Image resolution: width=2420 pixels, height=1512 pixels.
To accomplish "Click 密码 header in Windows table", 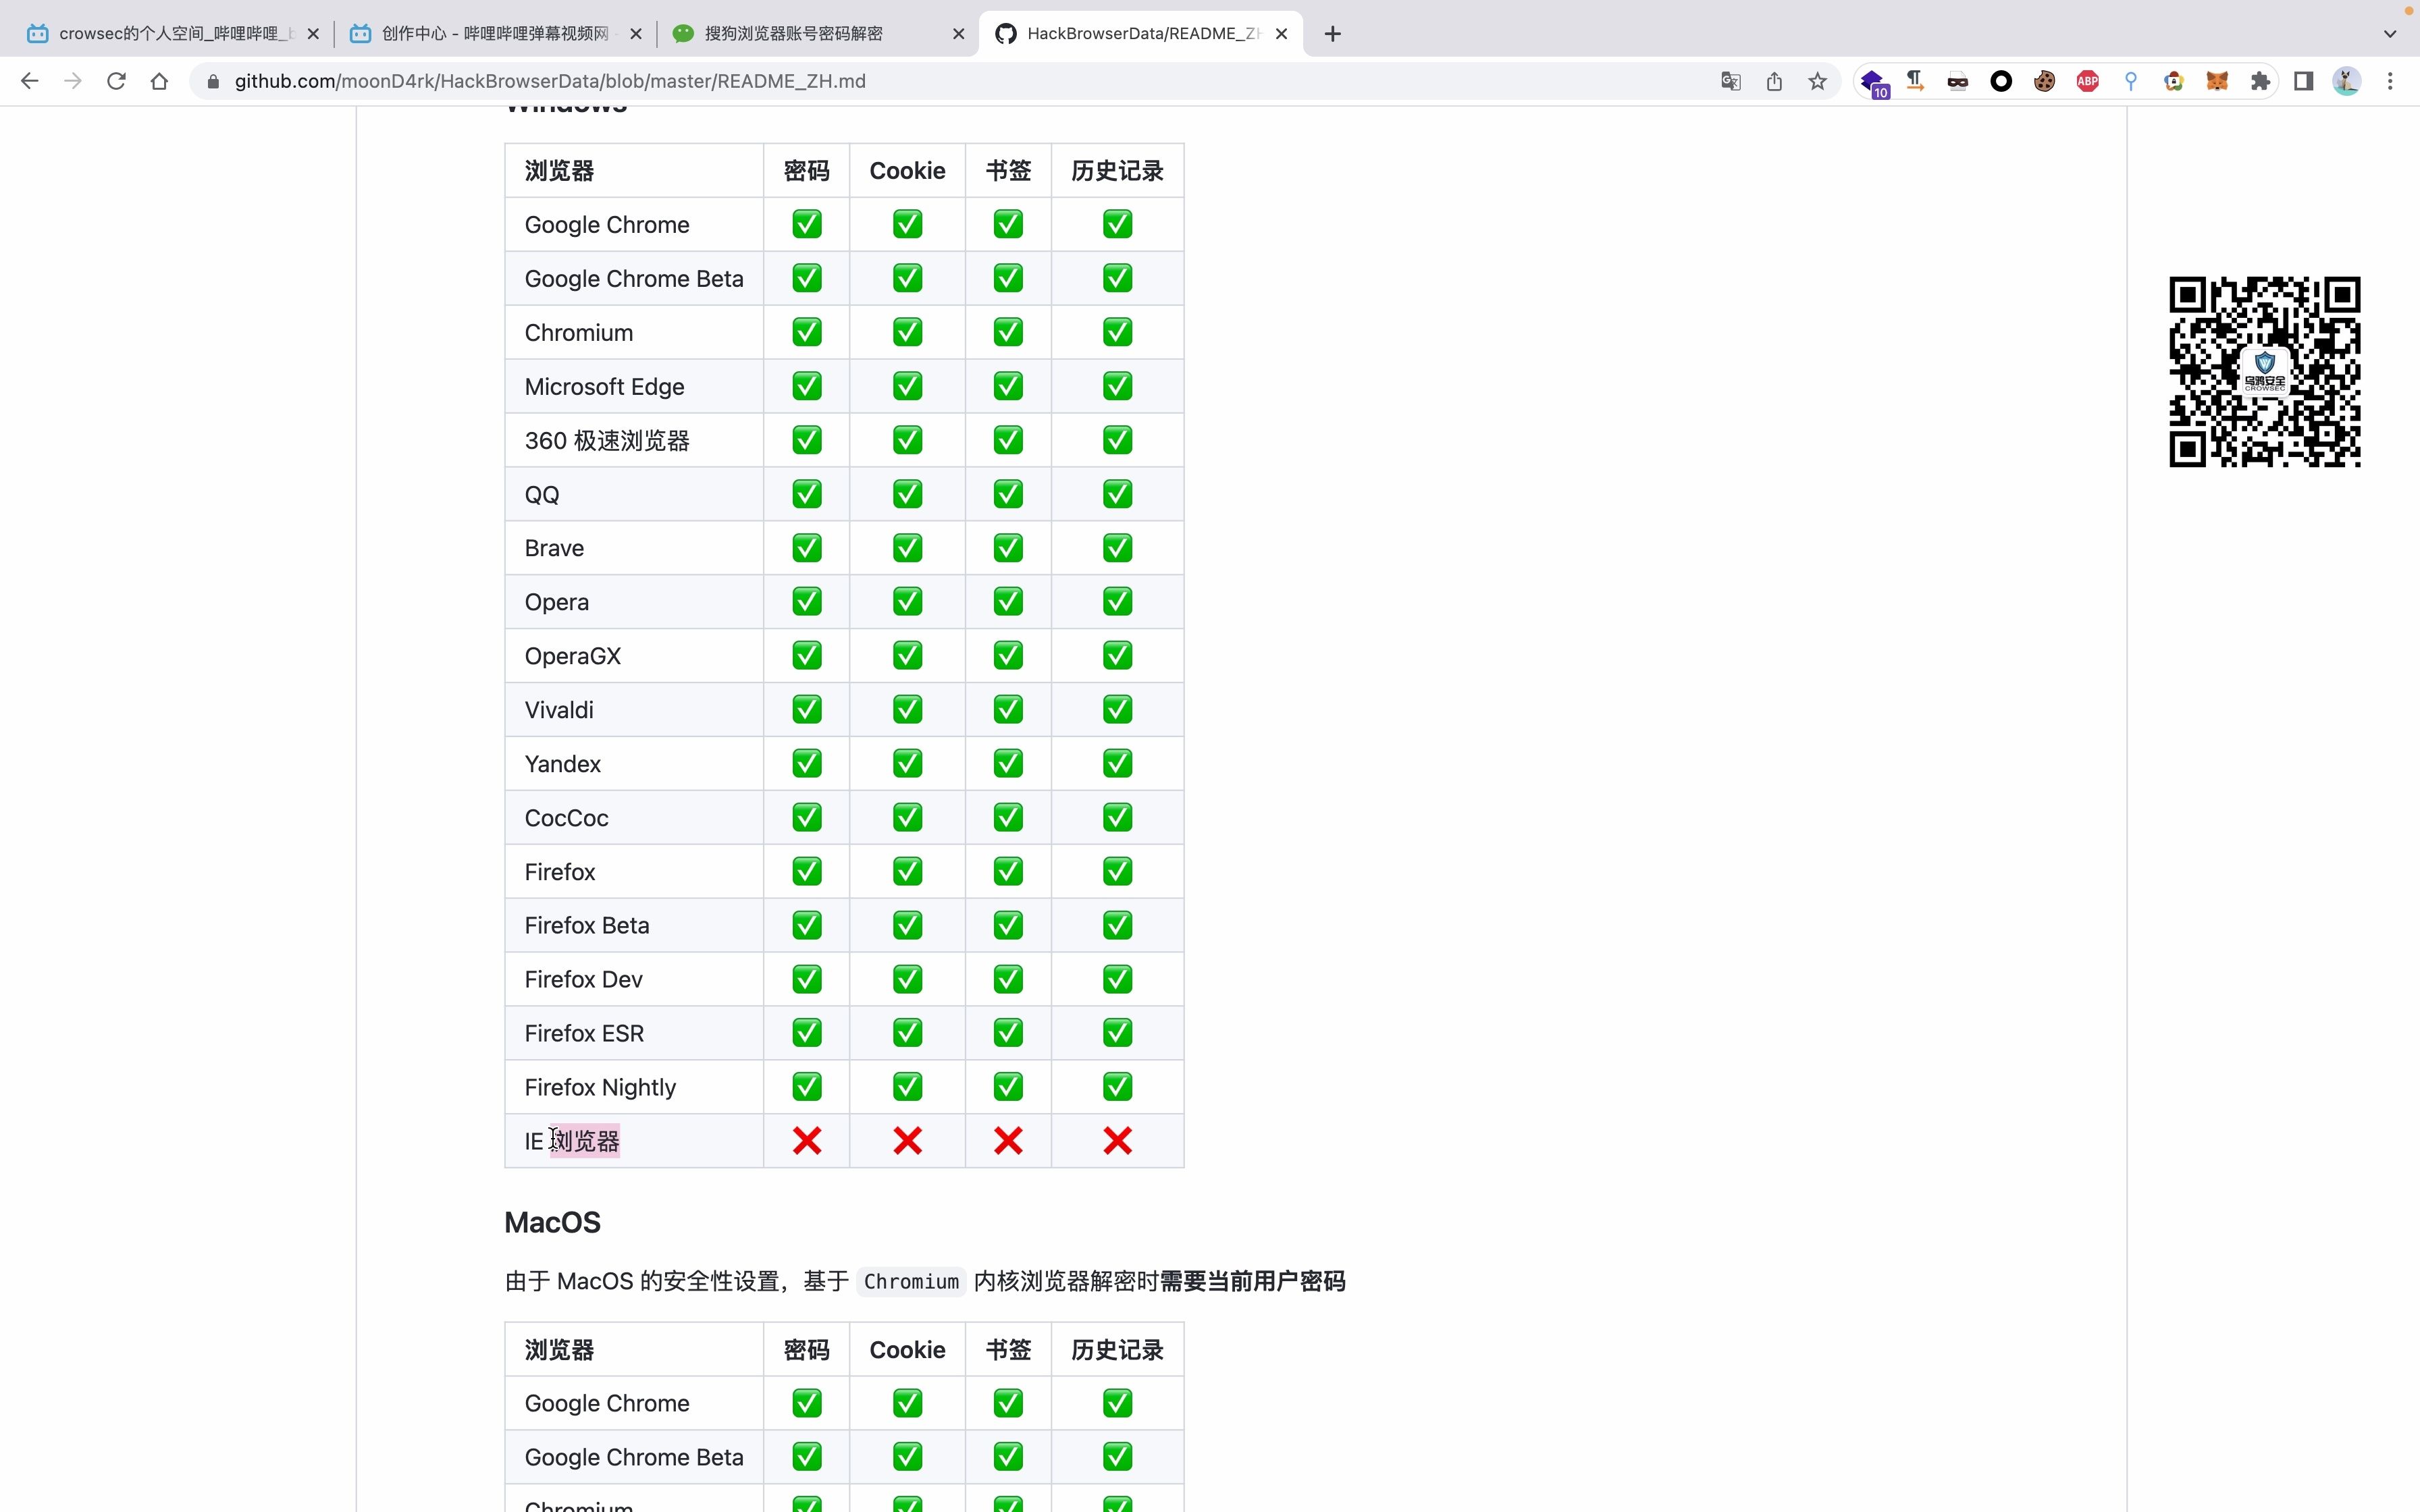I will [x=807, y=171].
